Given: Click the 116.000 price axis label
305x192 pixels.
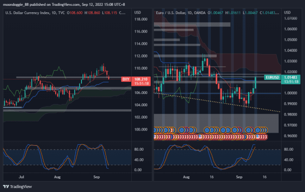Looking at the screenshot, I should tap(141, 32).
